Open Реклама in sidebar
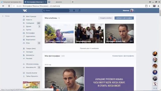The image size is (161, 91). coord(29,58)
